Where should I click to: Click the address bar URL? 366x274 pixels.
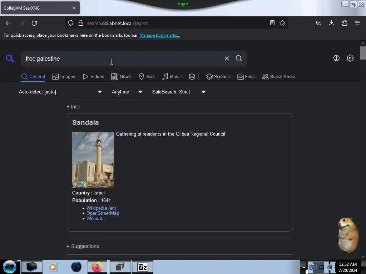[x=117, y=23]
